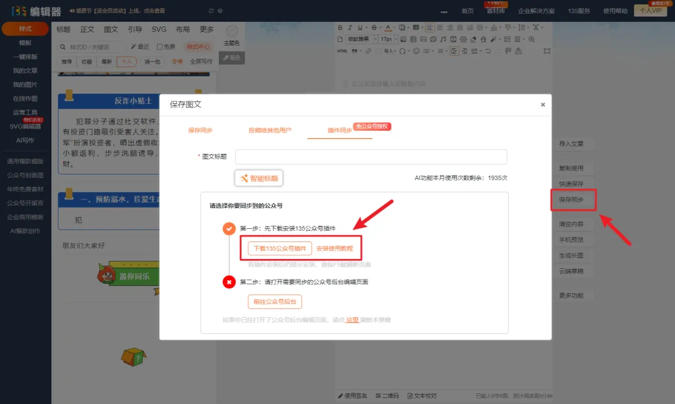Image resolution: width=675 pixels, height=404 pixels.
Task: Click 换一批 refresh styles button
Action: [x=152, y=61]
